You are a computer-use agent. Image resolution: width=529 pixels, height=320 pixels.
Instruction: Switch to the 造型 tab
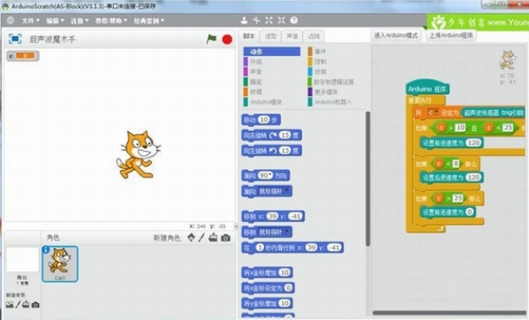tap(270, 36)
